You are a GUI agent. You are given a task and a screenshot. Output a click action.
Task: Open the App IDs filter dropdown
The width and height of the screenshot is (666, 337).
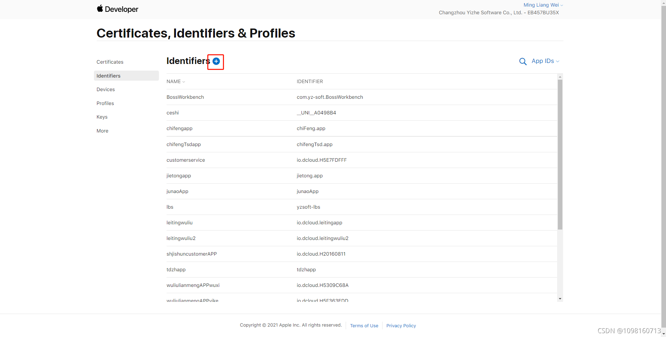[545, 61]
